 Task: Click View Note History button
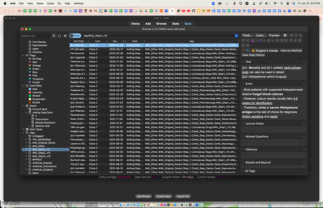(x=253, y=55)
